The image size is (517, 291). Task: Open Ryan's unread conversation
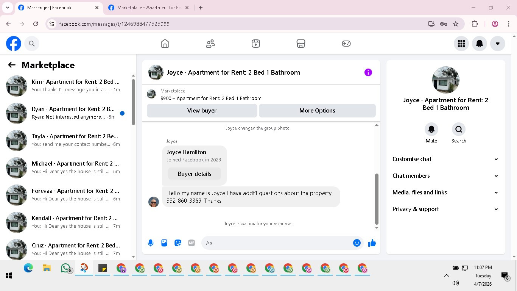(x=66, y=113)
